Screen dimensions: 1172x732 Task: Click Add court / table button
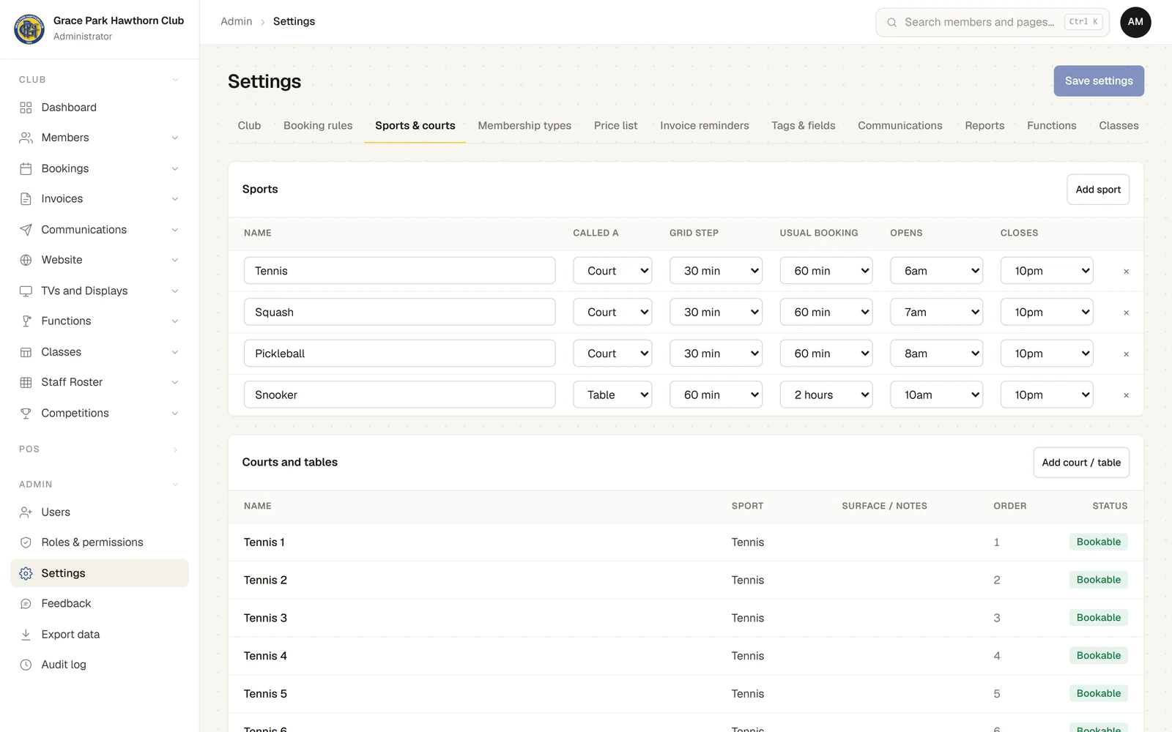click(1081, 463)
